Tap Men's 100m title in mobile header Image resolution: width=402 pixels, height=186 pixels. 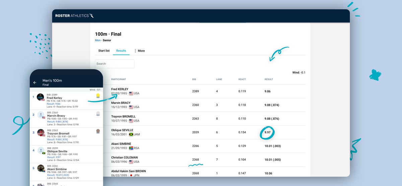click(52, 81)
